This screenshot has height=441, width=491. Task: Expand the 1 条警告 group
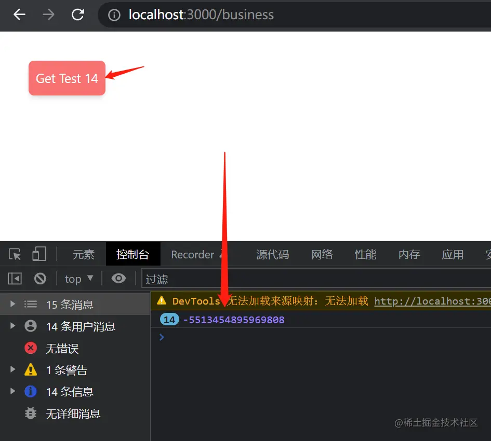click(12, 369)
